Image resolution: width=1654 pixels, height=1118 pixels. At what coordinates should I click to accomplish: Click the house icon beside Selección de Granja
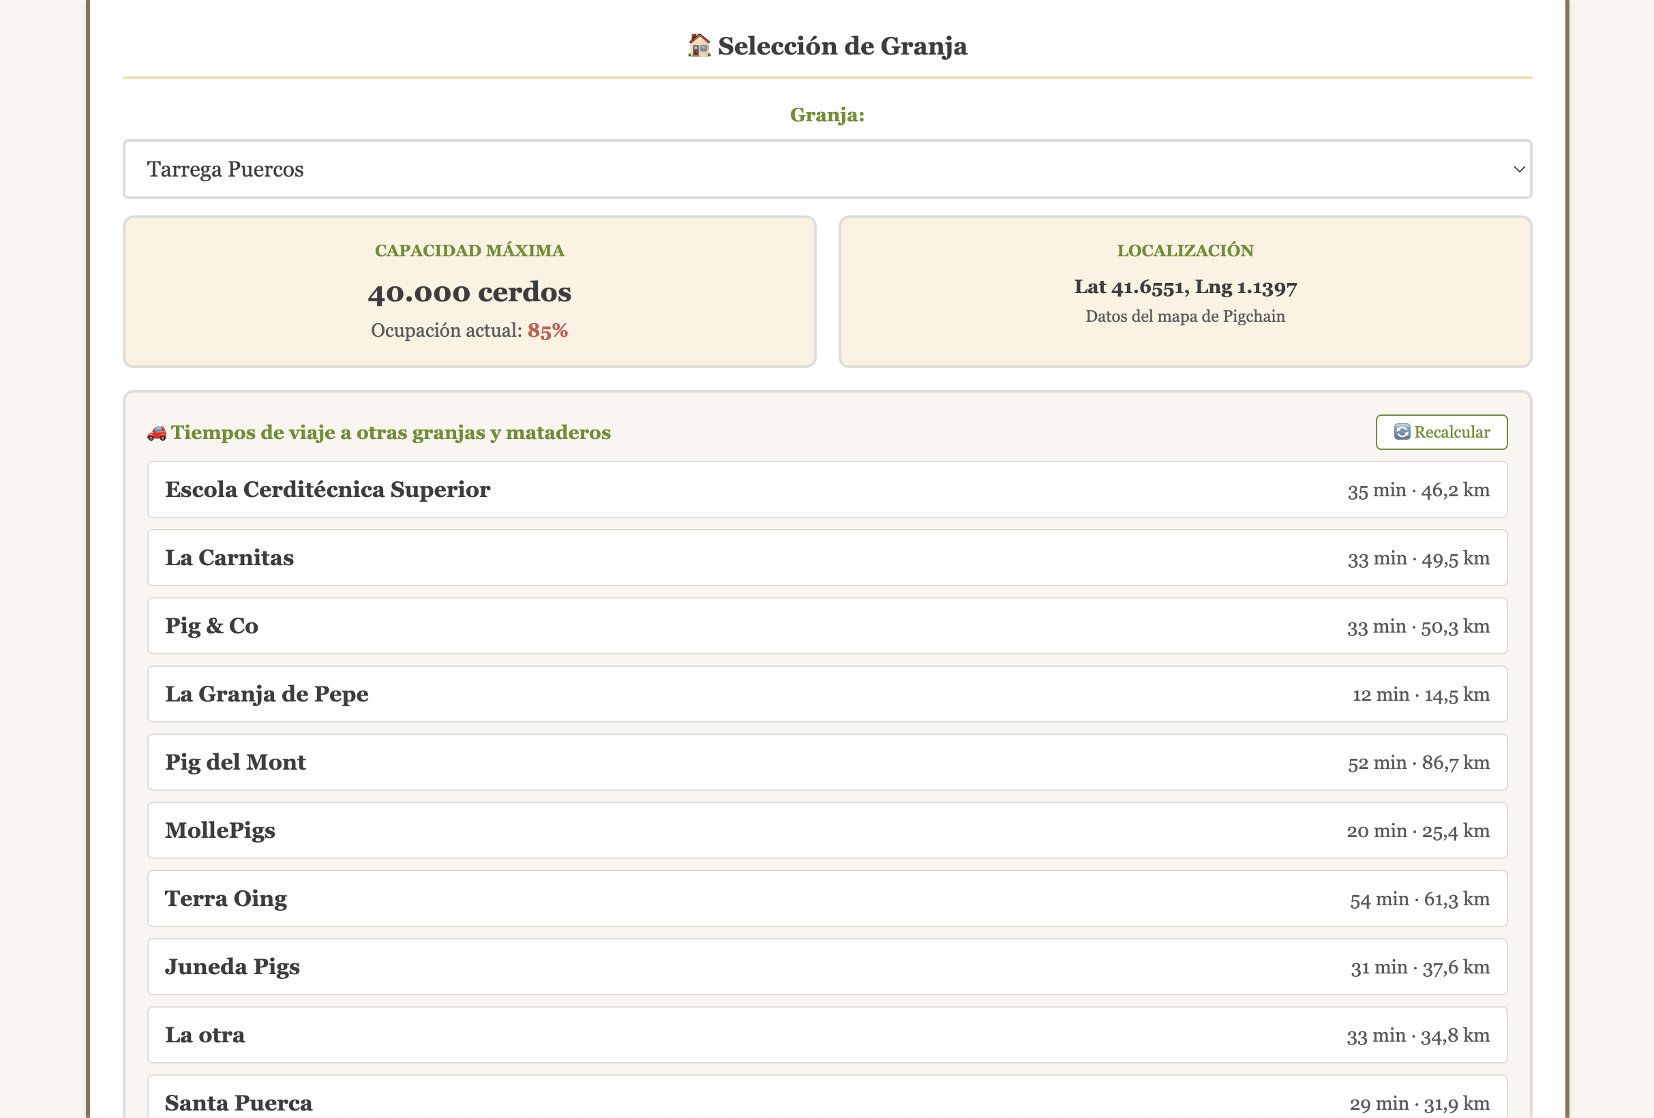(699, 46)
